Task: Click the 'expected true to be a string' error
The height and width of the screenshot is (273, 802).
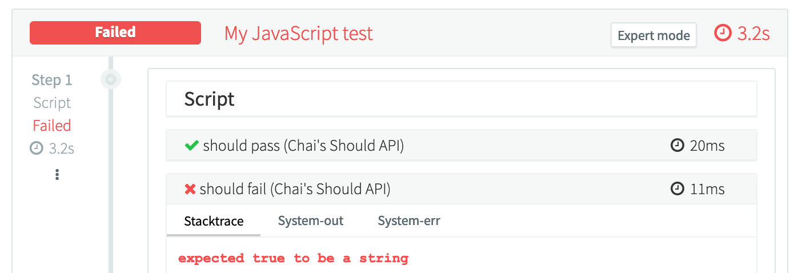Action: click(x=293, y=259)
